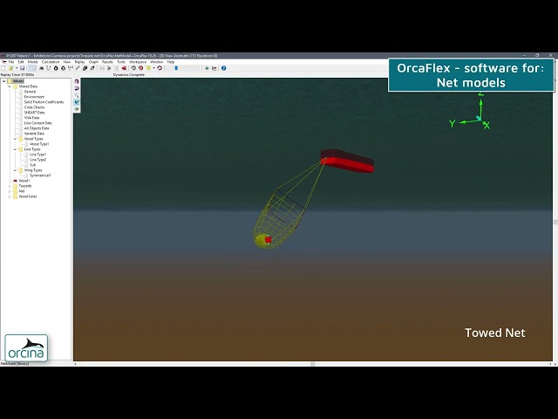Collapse the Line Types folder

(x=15, y=149)
